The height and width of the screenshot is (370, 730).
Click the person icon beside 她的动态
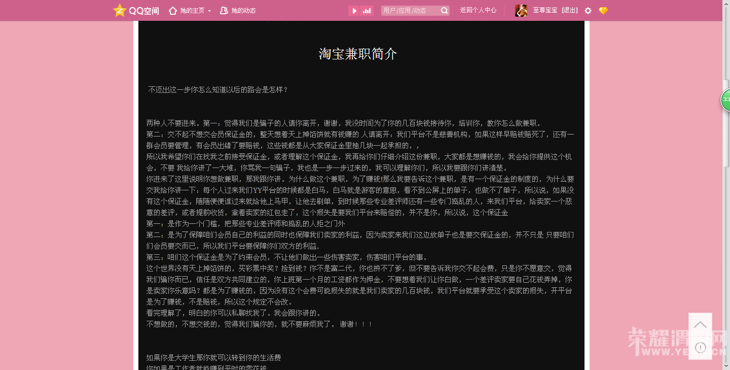223,10
